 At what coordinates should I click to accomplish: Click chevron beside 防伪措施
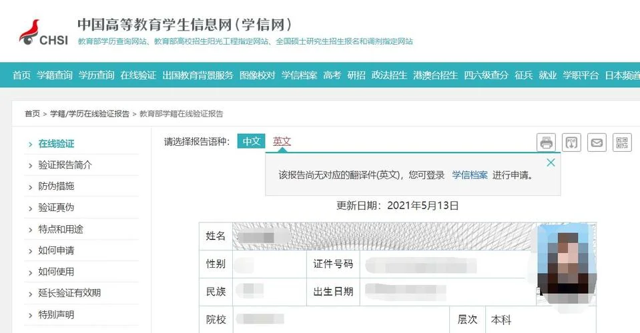pos(30,187)
